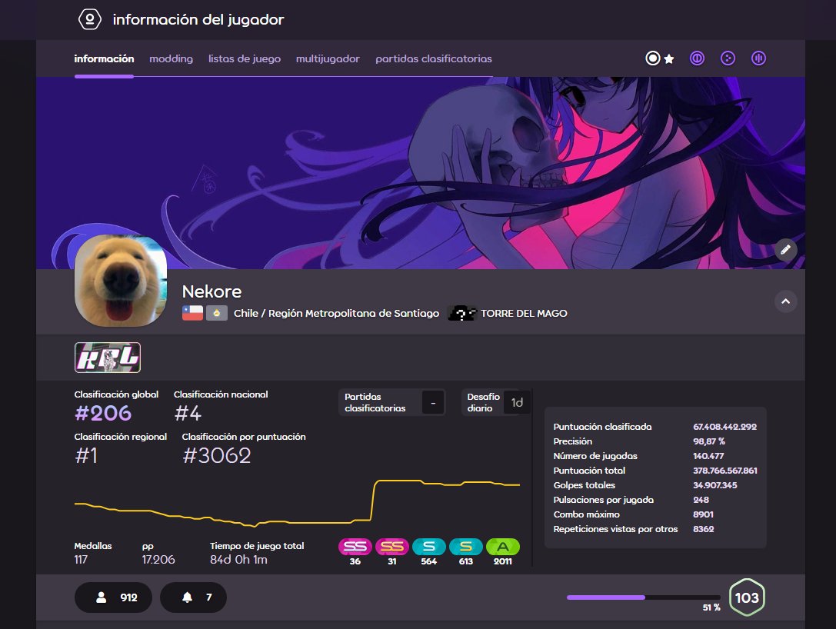Click the regional rank #1
Viewport: 836px width, 629px height.
(86, 456)
